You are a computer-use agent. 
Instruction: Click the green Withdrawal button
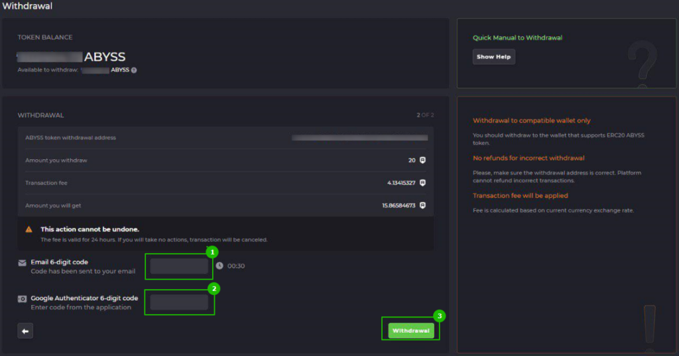click(x=411, y=330)
